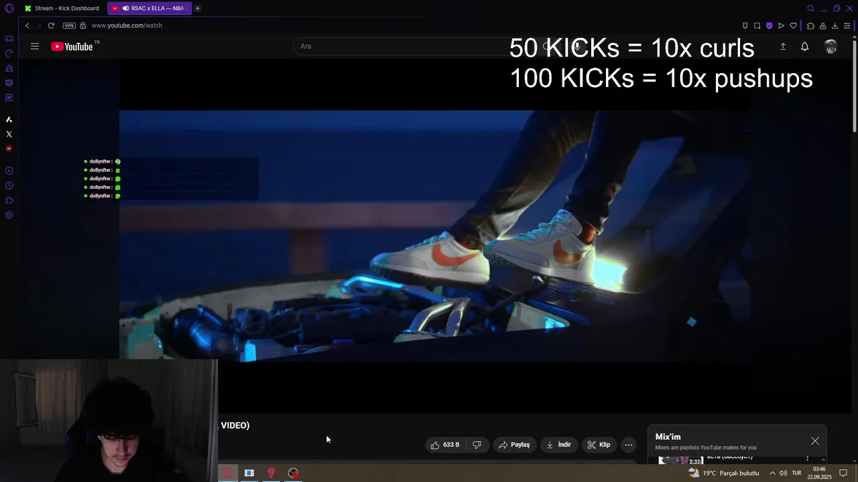
Task: Open the red pin taskbar app
Action: point(271,473)
